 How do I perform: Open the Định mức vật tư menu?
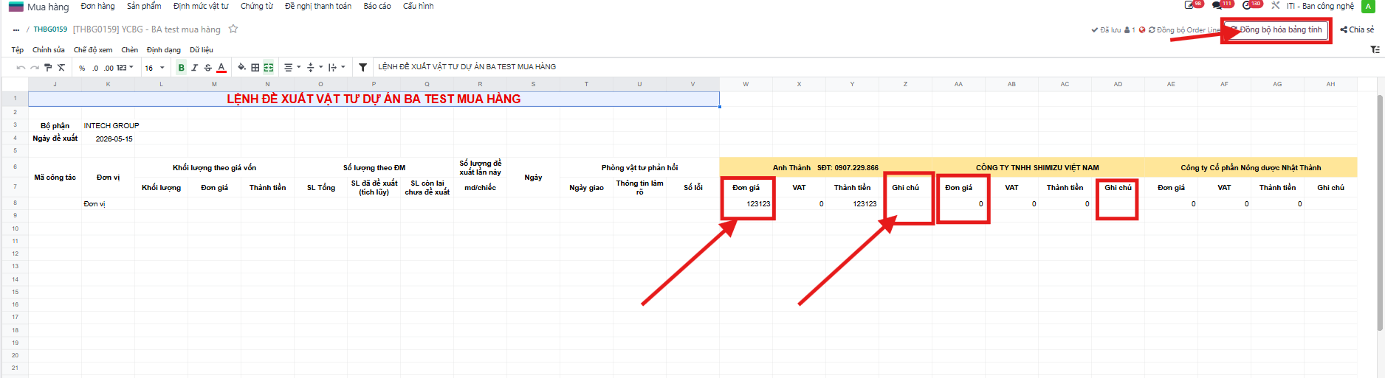(201, 6)
